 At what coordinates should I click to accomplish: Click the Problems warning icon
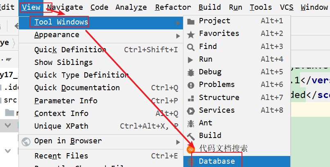point(191,85)
